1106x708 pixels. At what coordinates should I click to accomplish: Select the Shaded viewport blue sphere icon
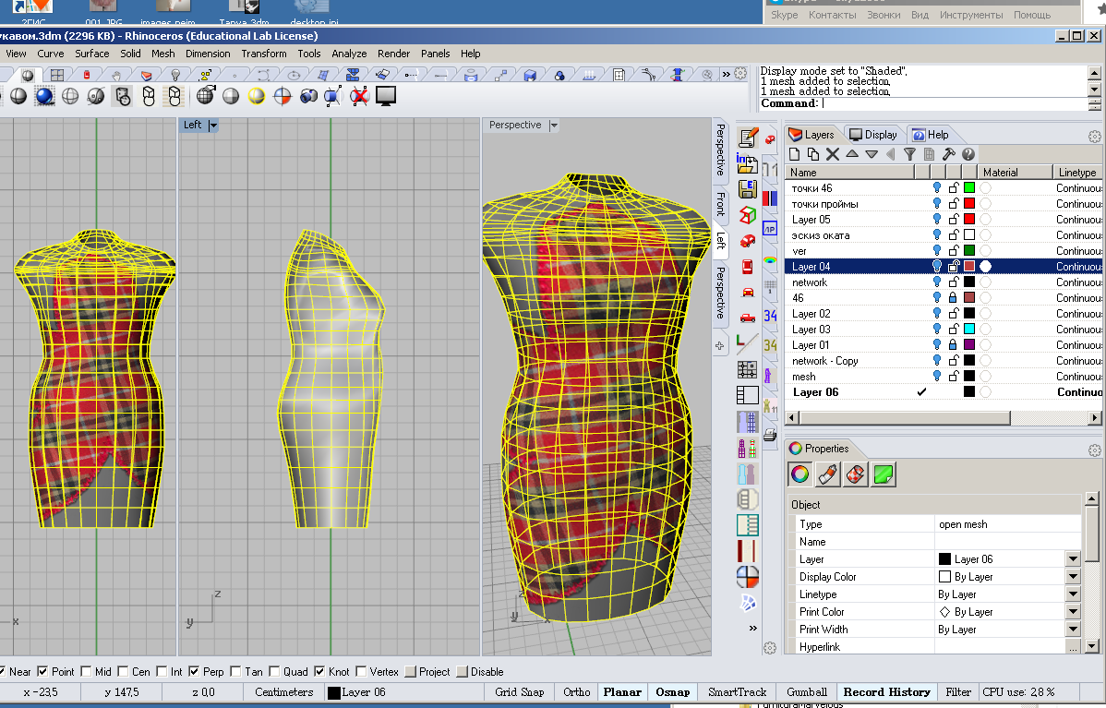44,96
